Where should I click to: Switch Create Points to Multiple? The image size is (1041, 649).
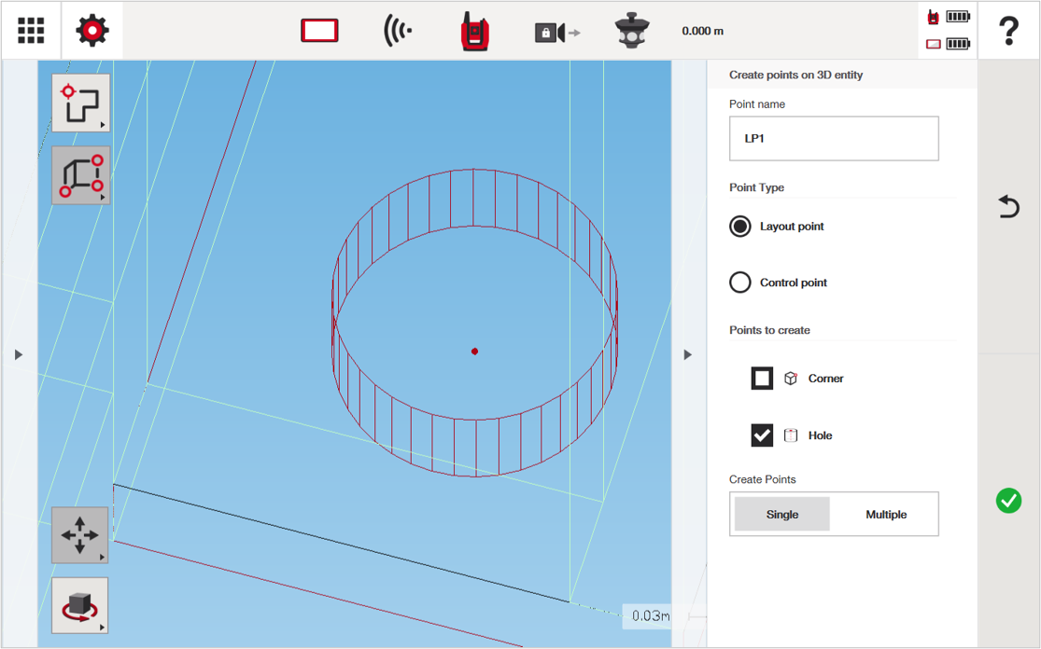click(883, 514)
